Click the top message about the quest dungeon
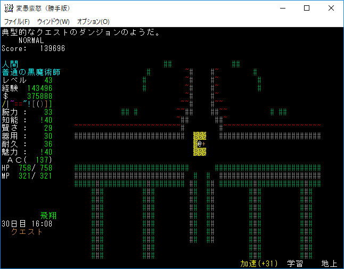344x269 pixels. [x=81, y=32]
